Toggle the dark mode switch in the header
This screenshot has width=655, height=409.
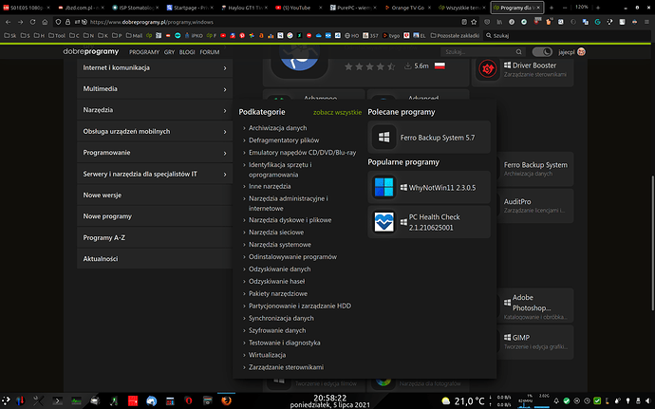pos(542,52)
